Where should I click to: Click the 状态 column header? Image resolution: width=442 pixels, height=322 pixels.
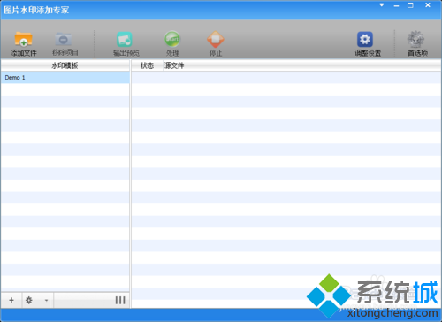(147, 65)
